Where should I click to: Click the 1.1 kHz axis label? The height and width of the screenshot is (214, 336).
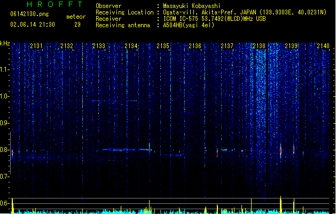(x=4, y=70)
